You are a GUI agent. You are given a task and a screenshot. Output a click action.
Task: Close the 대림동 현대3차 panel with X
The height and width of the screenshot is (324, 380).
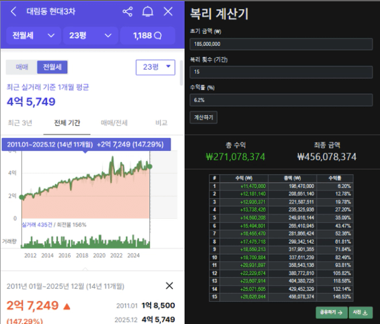tap(168, 11)
